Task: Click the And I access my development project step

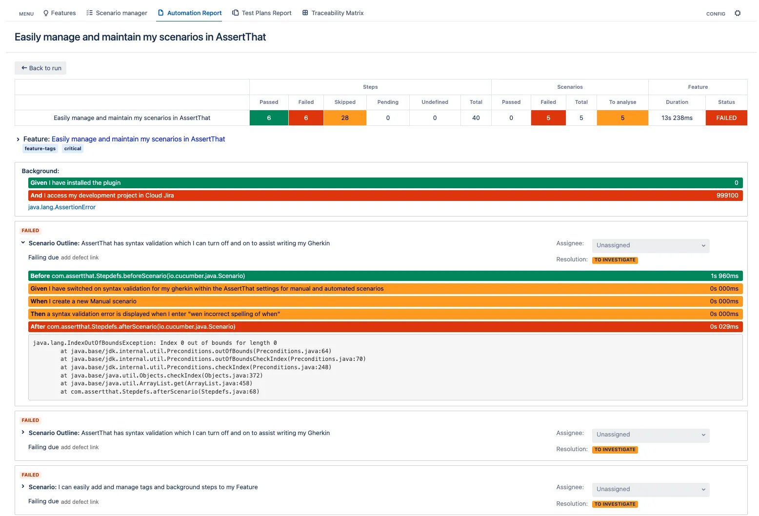Action: coord(385,196)
